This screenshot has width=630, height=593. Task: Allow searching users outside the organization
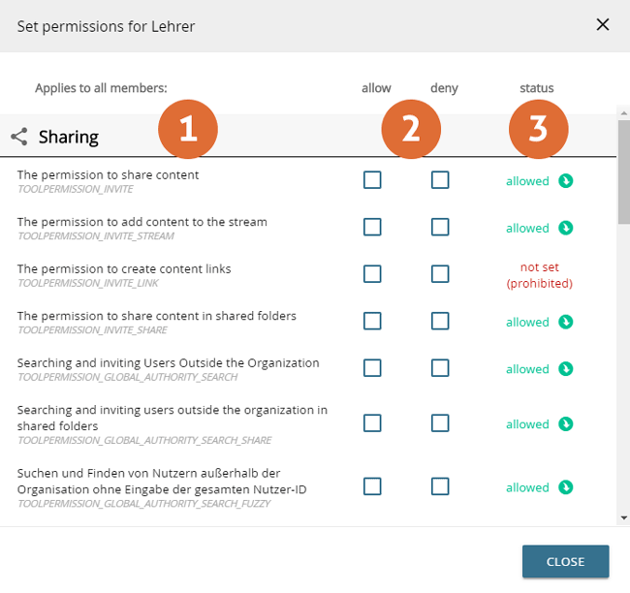coord(372,368)
